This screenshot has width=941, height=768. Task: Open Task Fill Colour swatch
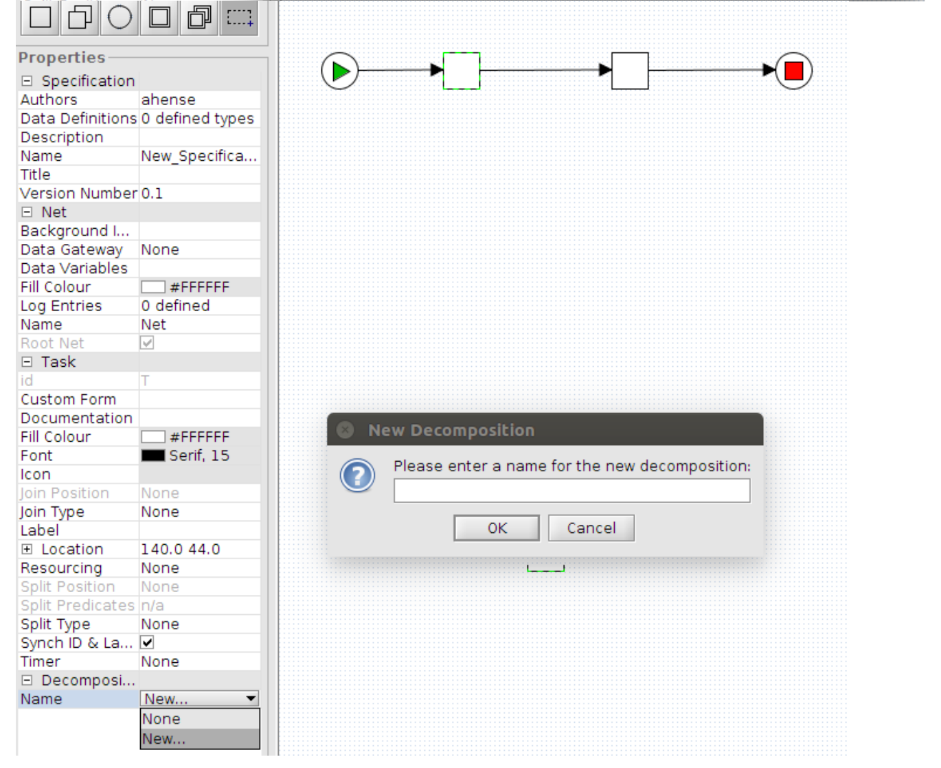point(153,437)
